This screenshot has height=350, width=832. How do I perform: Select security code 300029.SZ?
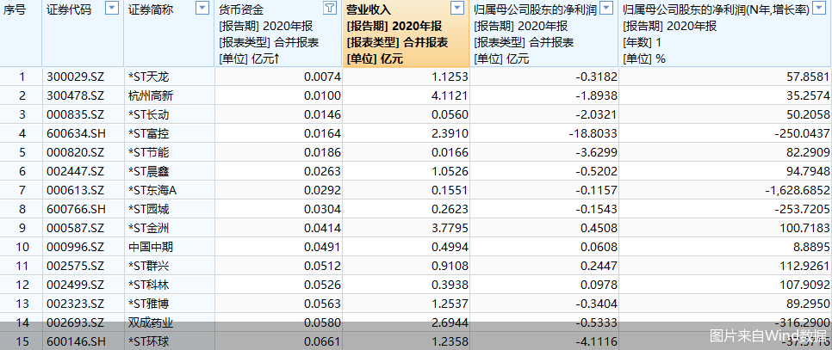(75, 77)
